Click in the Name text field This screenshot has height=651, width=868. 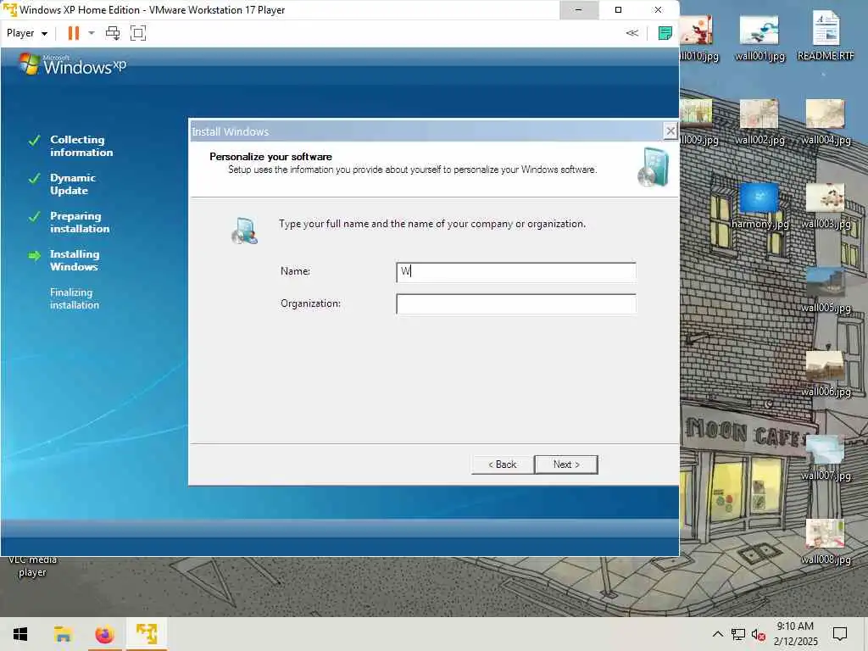pyautogui.click(x=516, y=272)
